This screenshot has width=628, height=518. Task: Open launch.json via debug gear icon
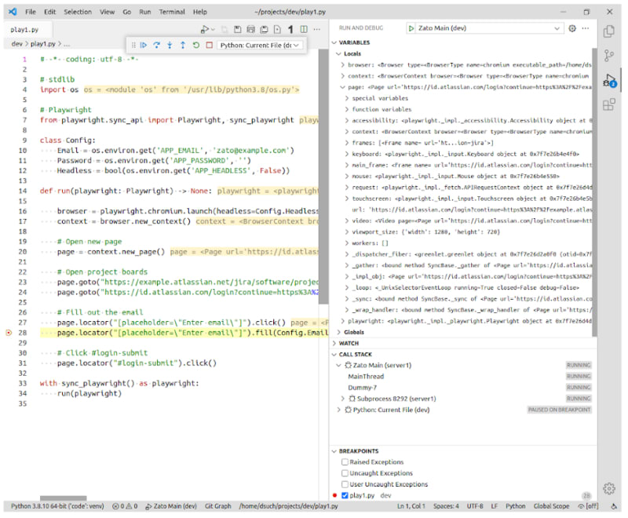(x=572, y=28)
